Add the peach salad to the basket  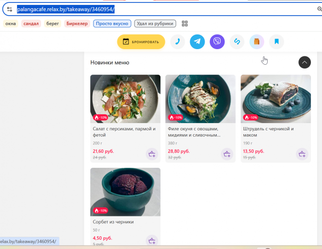coord(152,154)
